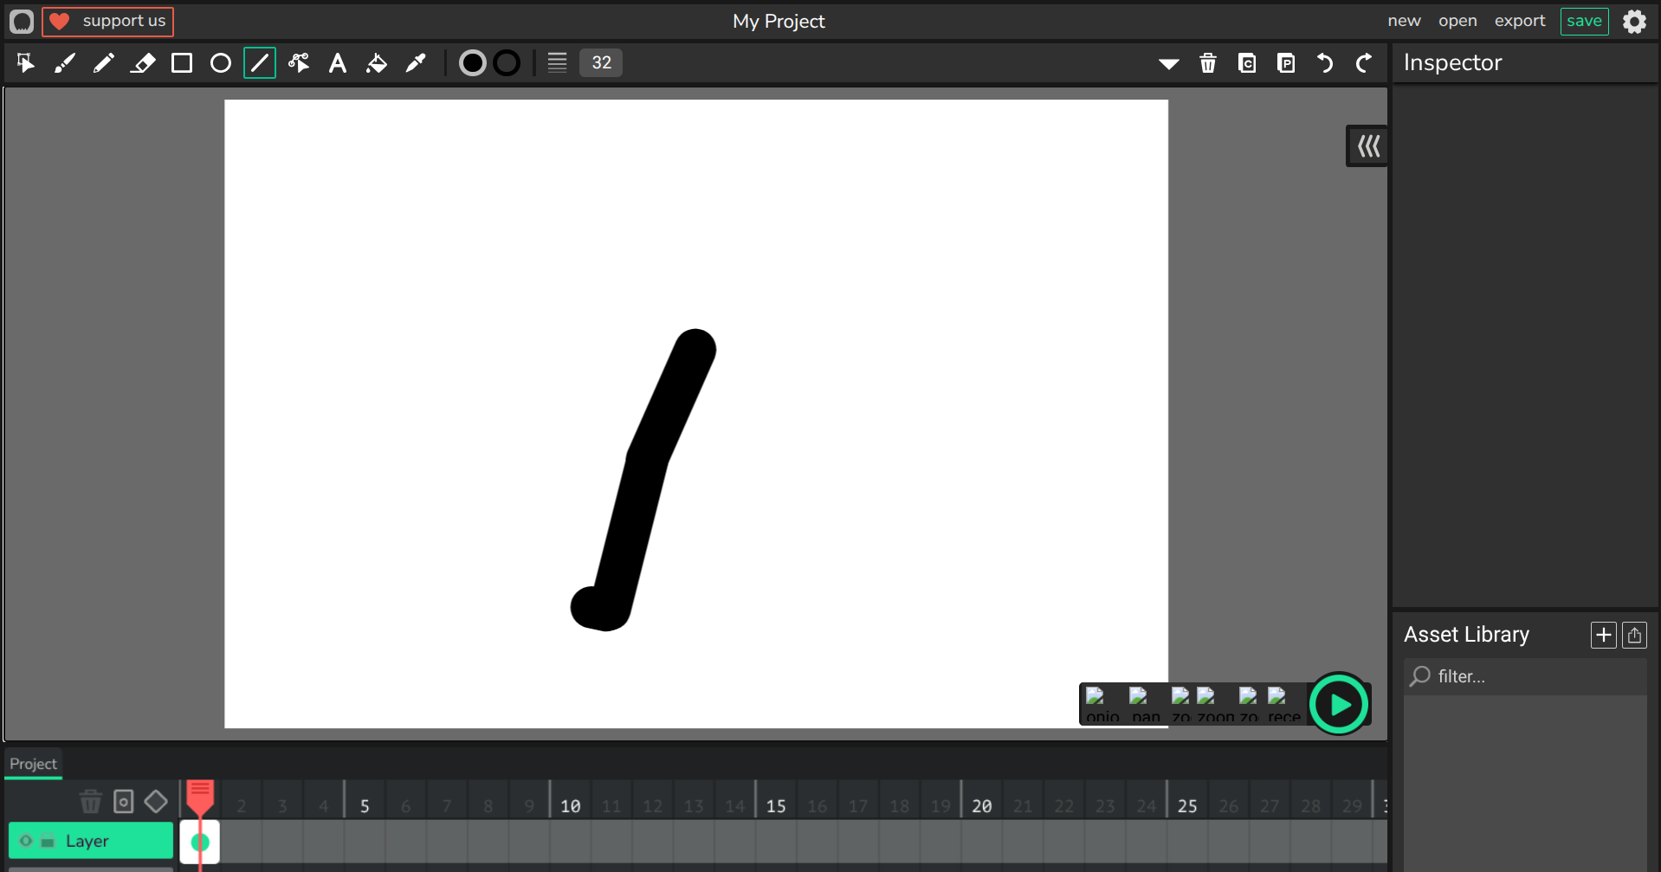Toggle onion skinning on canvas controls
The height and width of the screenshot is (872, 1661).
(1102, 705)
